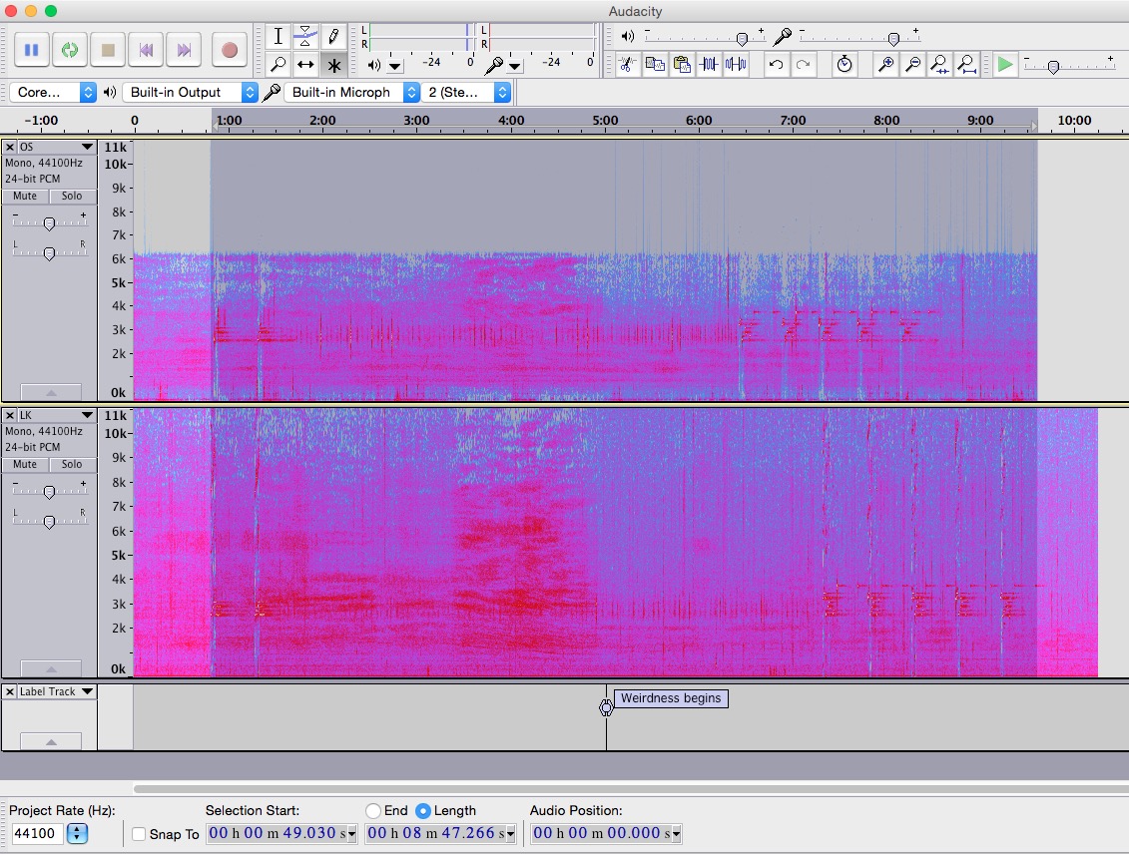
Task: Click the Cut scissors icon
Action: tap(627, 65)
